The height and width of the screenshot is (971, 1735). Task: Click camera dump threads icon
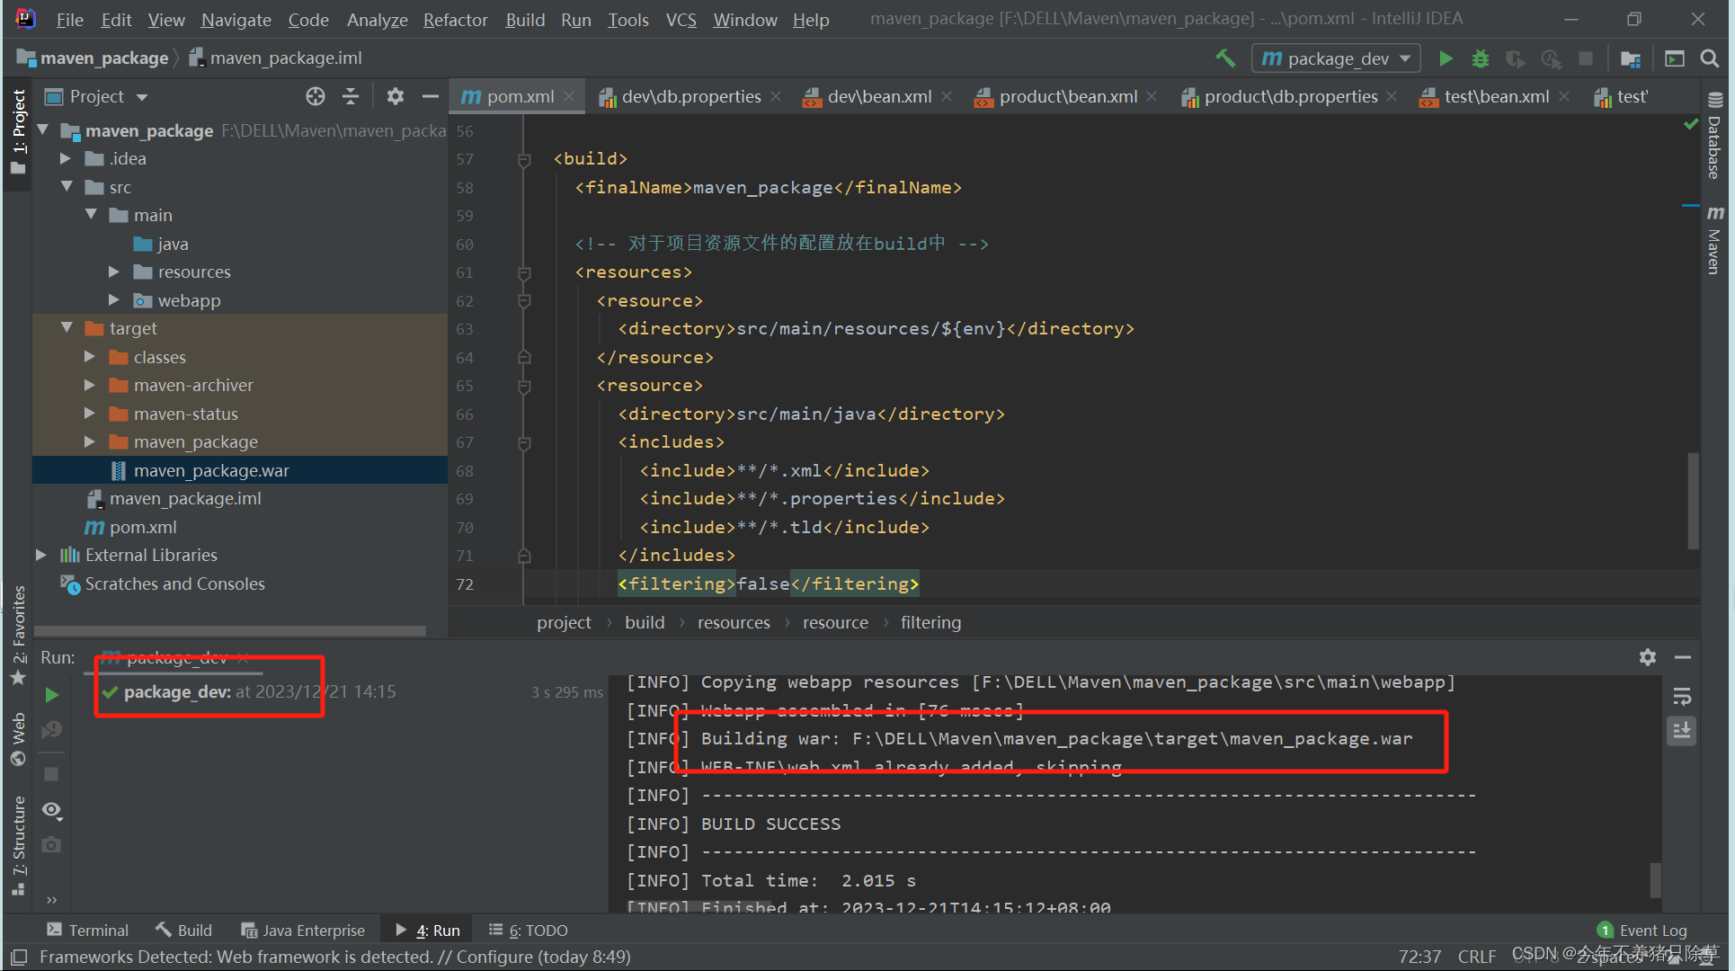click(52, 845)
